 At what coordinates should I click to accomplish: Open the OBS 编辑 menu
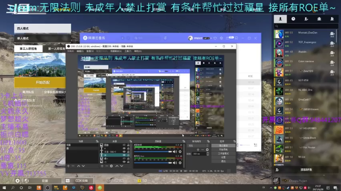tap(80, 51)
